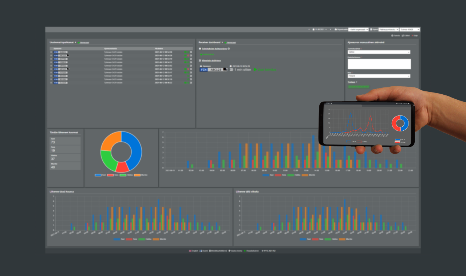
Task: Tick the box of the 08:54:12 event row
Action: coord(51,62)
